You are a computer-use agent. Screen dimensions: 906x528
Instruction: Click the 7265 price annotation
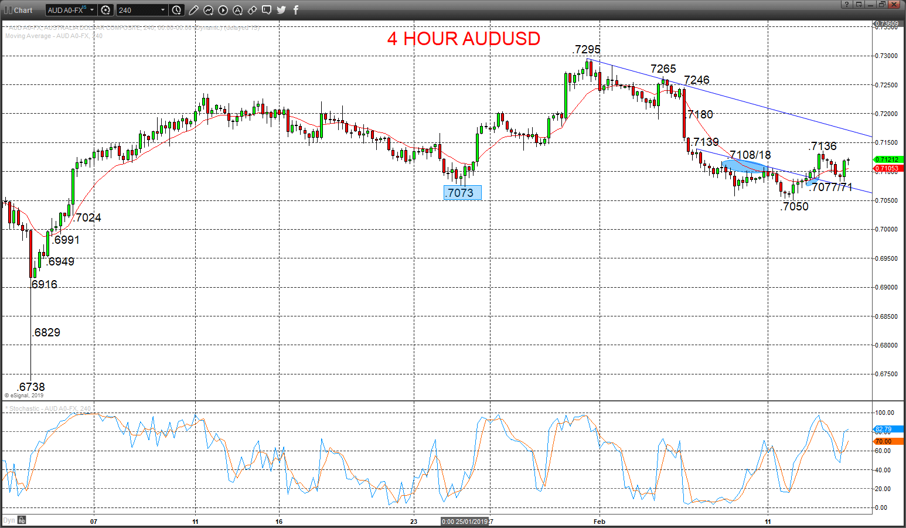tap(663, 69)
